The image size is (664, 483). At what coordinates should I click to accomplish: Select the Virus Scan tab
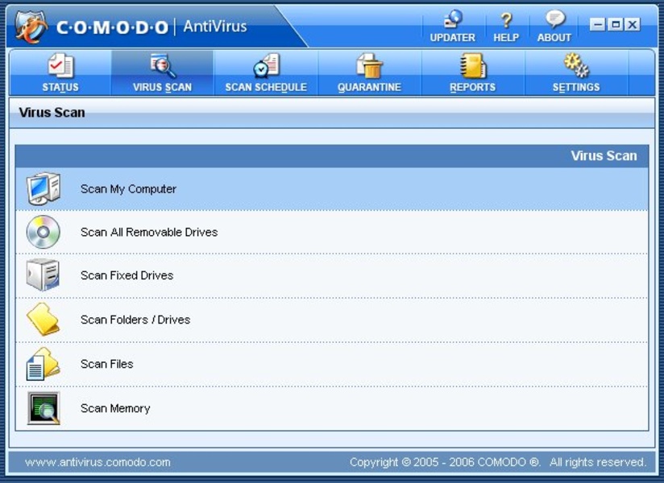click(x=162, y=73)
